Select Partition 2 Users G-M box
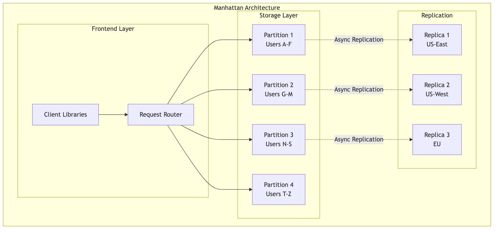The image size is (499, 232). [x=279, y=90]
